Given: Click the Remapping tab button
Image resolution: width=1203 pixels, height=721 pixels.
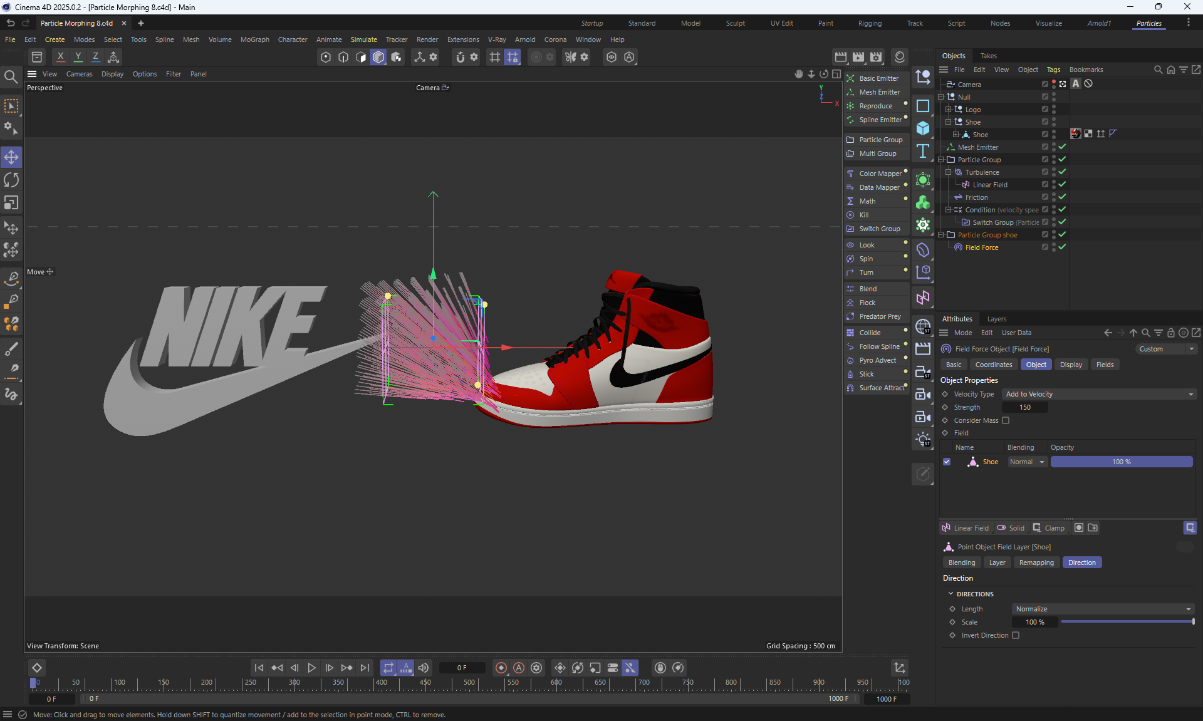Looking at the screenshot, I should point(1036,563).
